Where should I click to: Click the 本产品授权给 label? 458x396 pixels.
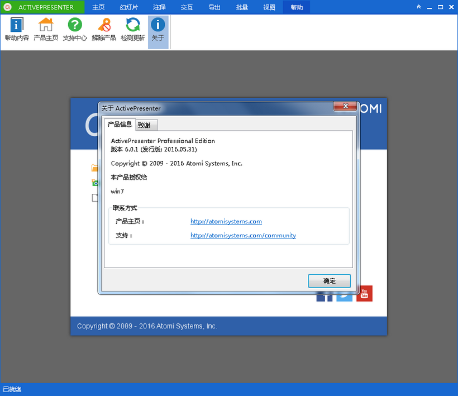(x=129, y=177)
